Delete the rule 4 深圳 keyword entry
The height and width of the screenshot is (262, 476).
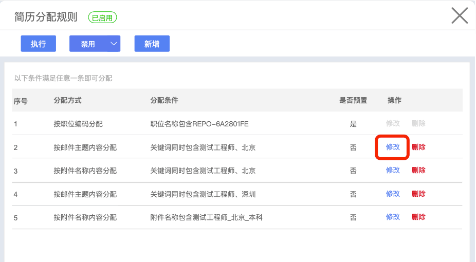418,194
